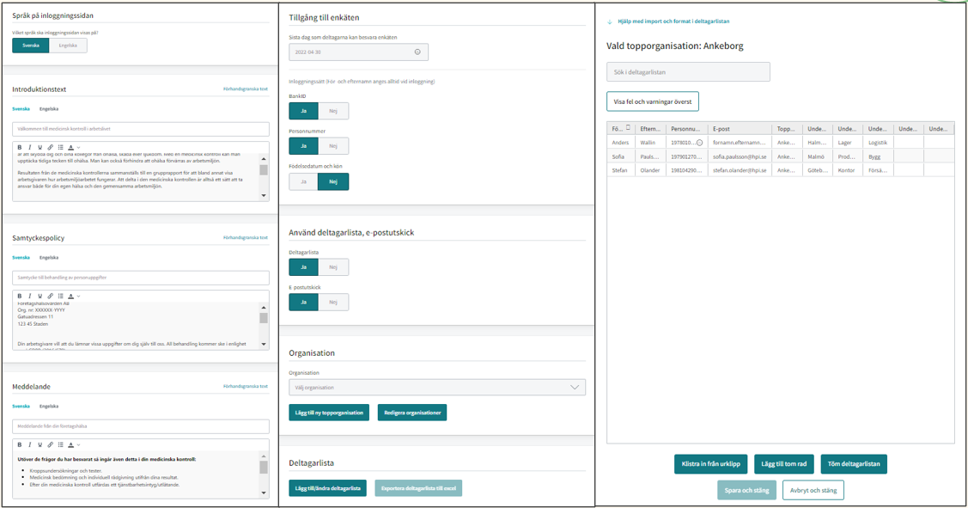
Task: Set login page language to Svenska
Action: tap(31, 45)
